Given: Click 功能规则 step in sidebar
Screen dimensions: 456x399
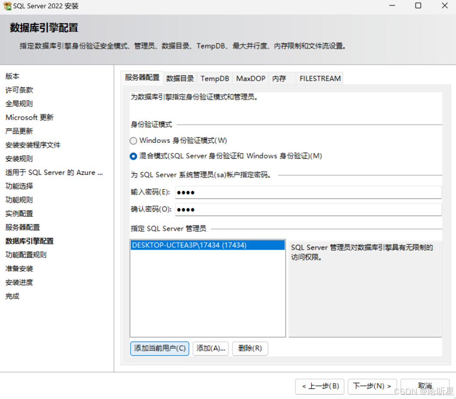Looking at the screenshot, I should tap(19, 200).
